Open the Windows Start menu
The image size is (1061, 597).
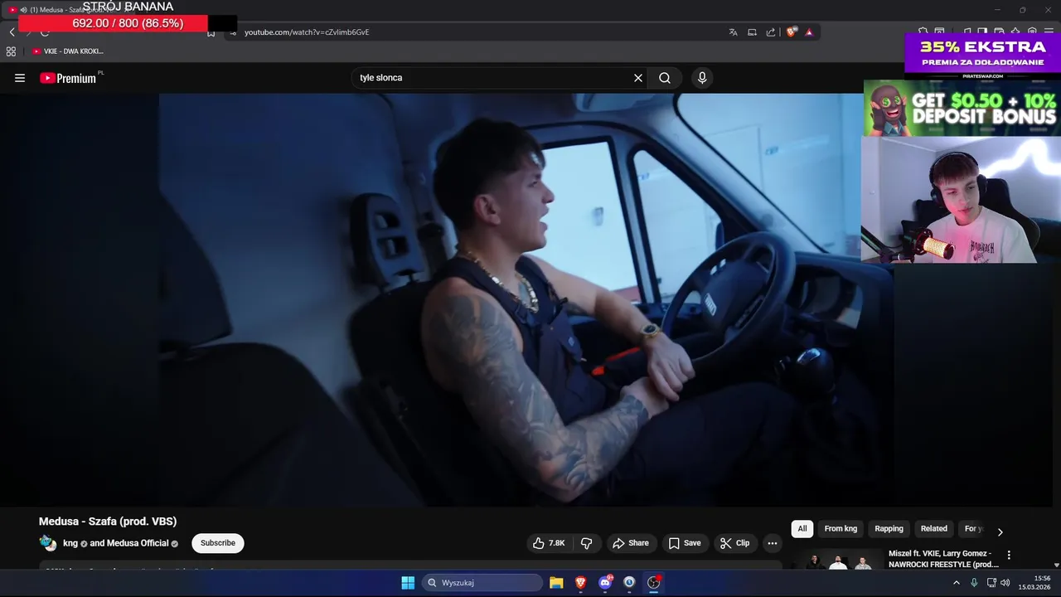click(408, 582)
